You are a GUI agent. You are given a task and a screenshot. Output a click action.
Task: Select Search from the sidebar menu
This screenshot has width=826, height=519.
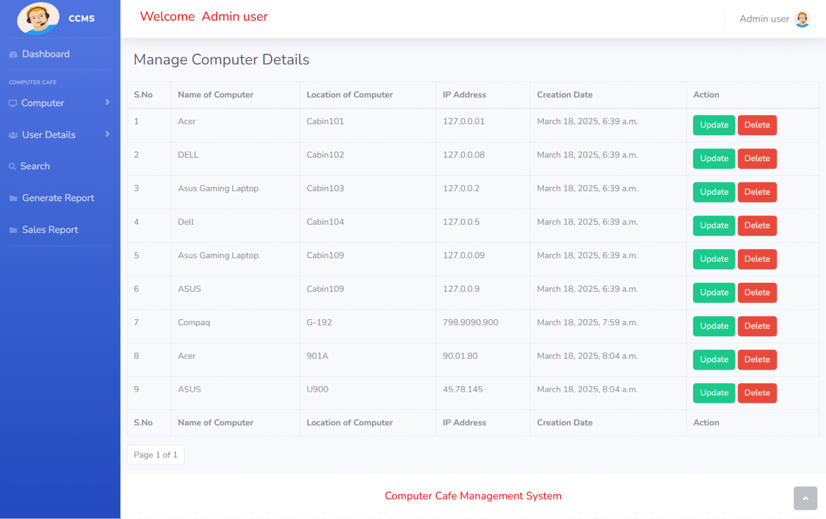pos(35,166)
